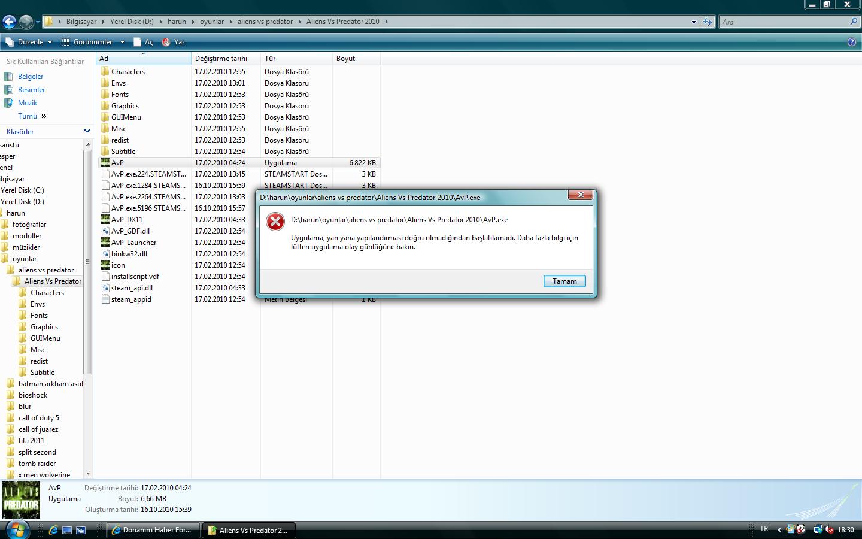Click 'aliens vs predator' breadcrumb segment
The width and height of the screenshot is (862, 539).
[265, 22]
